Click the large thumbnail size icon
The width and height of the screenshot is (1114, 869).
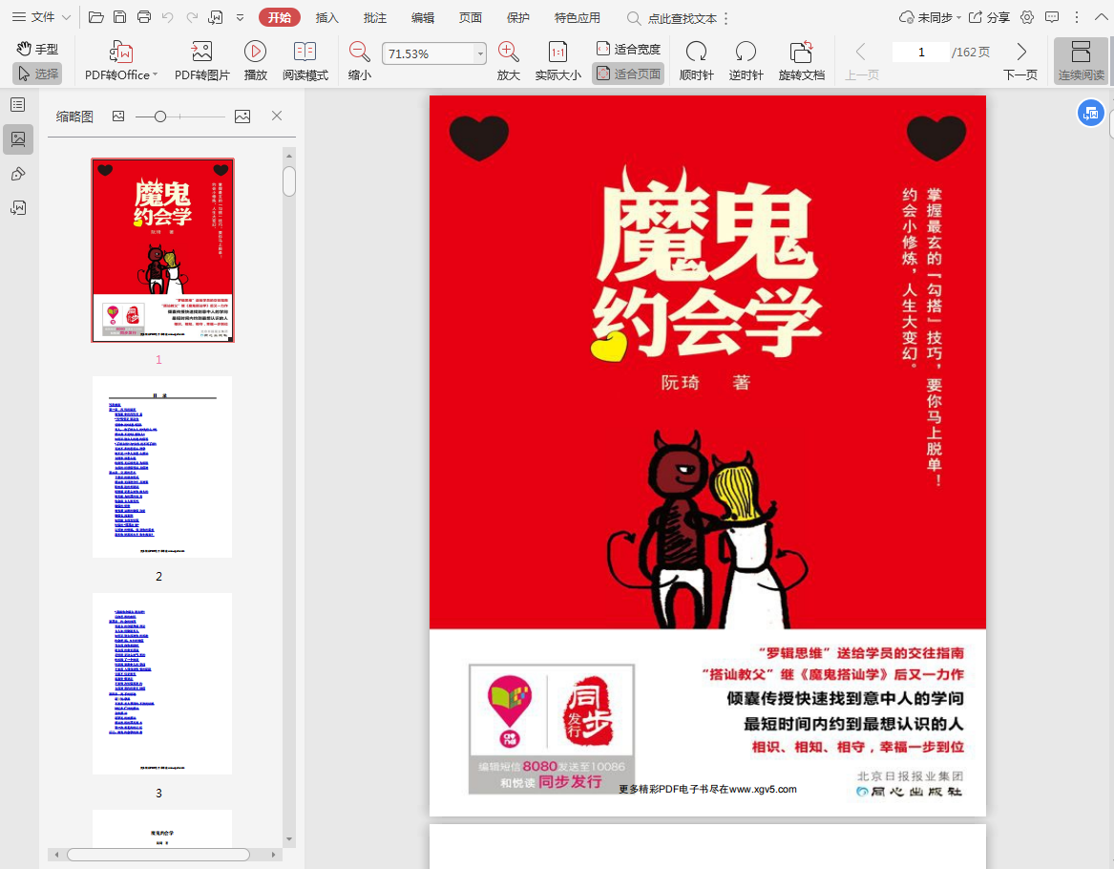(242, 116)
